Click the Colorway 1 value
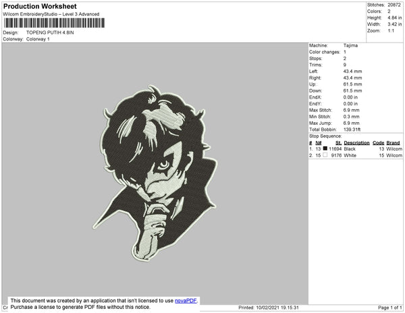405x313 pixels. (x=38, y=39)
